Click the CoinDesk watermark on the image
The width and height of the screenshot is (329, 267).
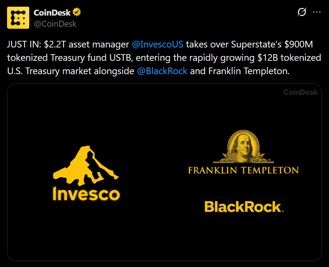point(300,92)
